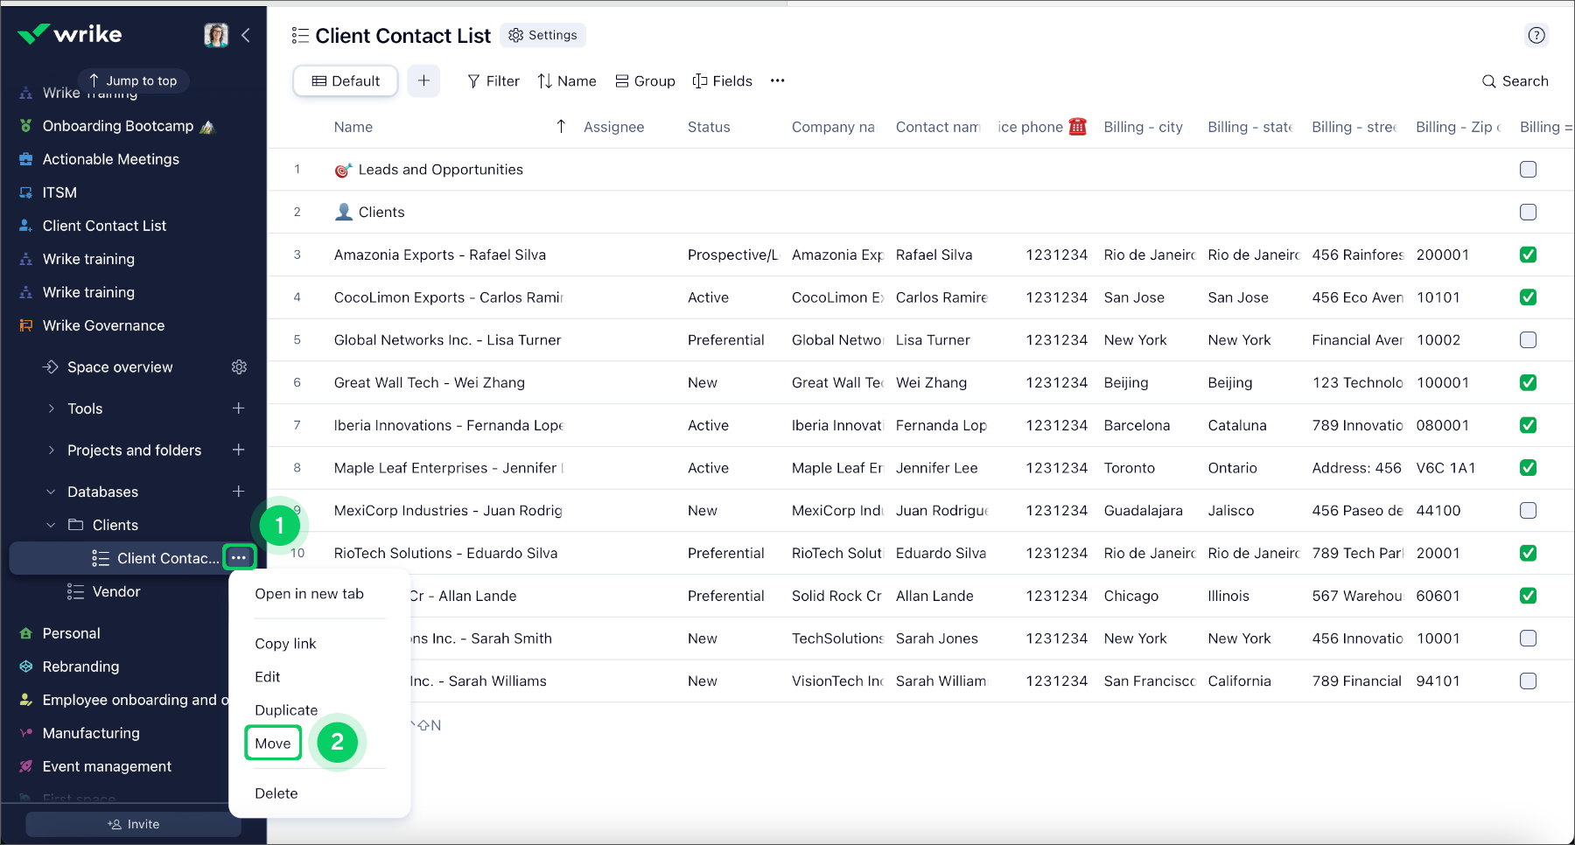Open the Fields icon

coord(700,80)
